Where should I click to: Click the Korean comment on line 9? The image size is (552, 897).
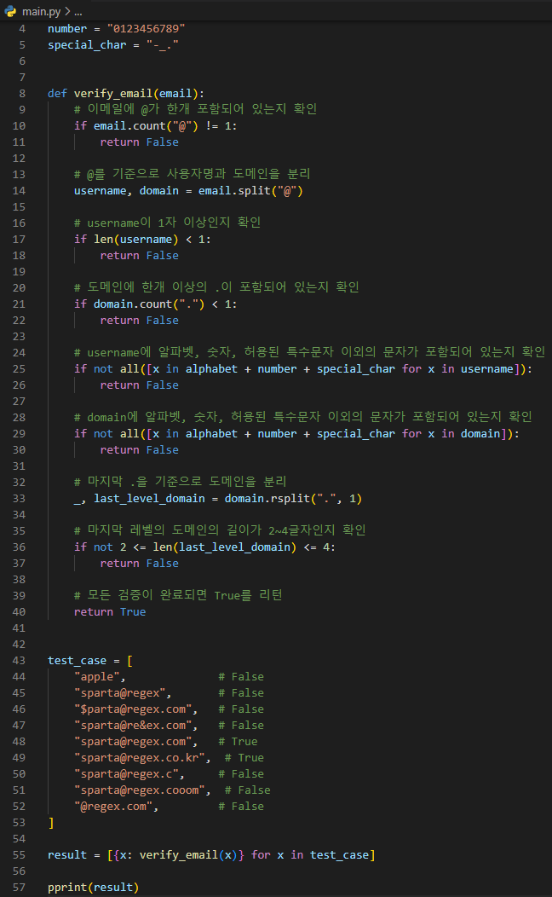coord(195,109)
